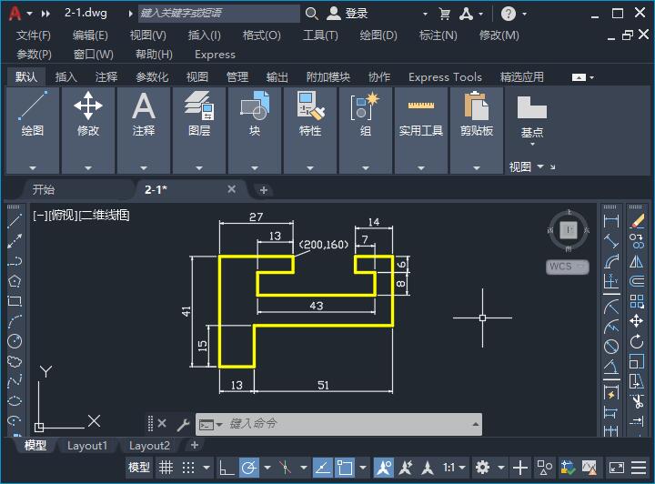
Task: Select the Erase tool
Action: click(637, 221)
